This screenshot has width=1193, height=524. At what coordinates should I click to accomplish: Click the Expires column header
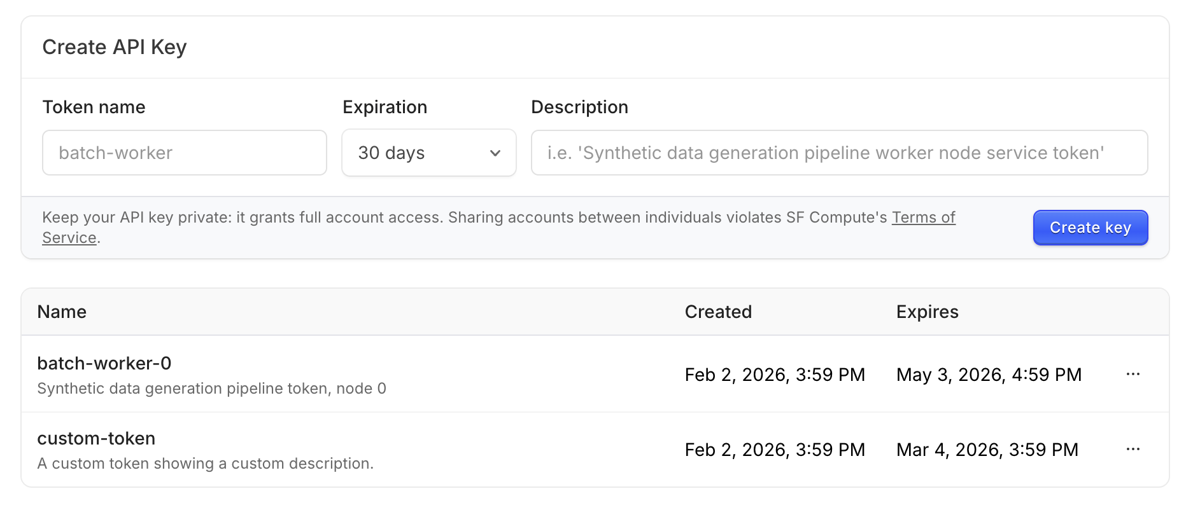pos(927,312)
